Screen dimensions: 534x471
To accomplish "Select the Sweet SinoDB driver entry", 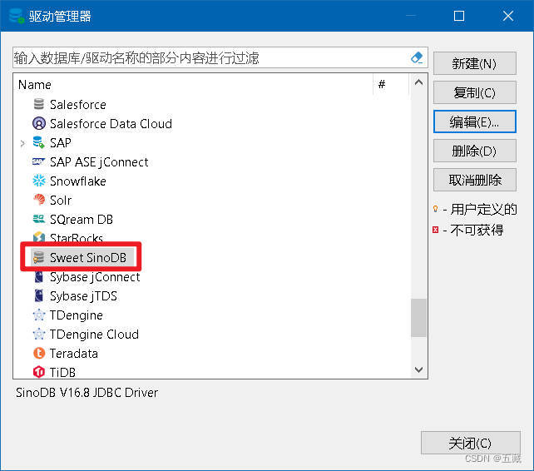I will [88, 257].
